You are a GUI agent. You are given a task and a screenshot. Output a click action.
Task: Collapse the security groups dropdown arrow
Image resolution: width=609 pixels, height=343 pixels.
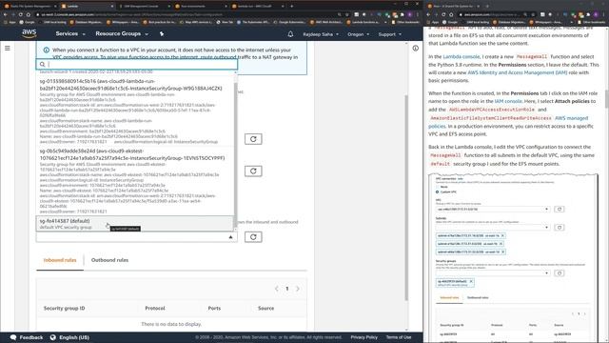tap(230, 237)
